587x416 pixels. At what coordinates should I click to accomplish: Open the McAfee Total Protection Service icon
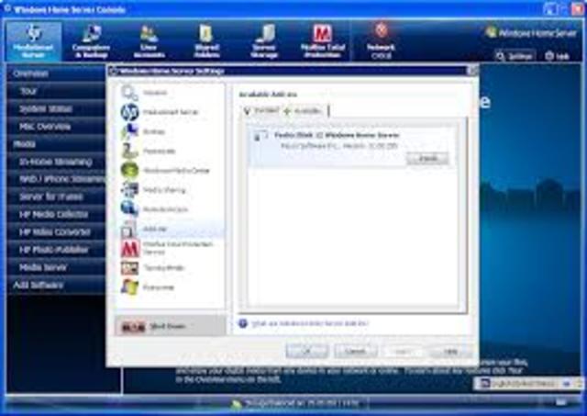(129, 248)
